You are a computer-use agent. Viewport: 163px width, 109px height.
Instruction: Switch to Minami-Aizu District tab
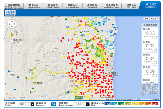tap(112, 6)
